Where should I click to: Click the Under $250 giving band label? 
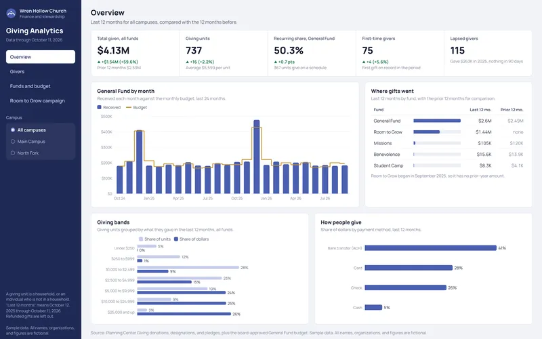(x=124, y=248)
